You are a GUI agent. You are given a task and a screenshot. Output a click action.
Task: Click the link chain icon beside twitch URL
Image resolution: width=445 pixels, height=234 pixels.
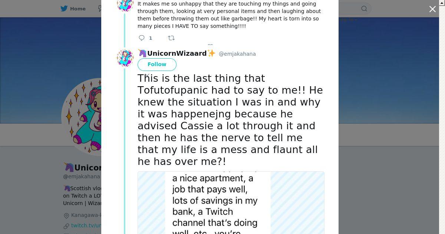[66, 226]
